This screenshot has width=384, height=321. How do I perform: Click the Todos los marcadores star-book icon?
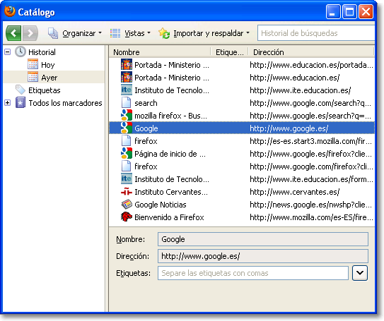[21, 102]
